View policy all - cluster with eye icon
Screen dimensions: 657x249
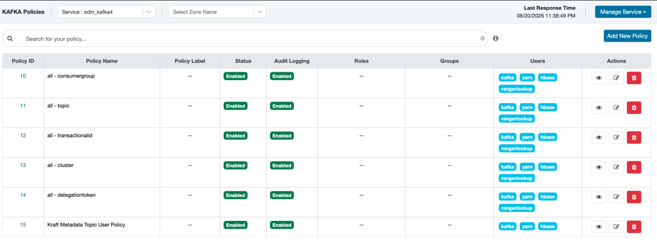click(x=599, y=167)
